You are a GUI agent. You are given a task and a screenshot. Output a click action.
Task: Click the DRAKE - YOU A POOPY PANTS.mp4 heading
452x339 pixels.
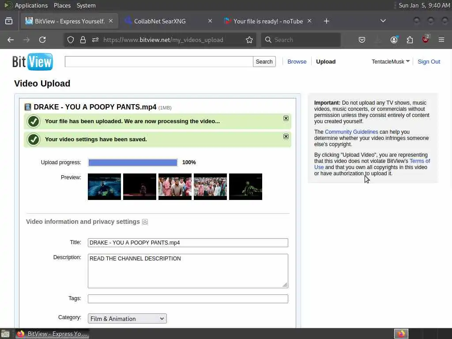[x=95, y=107]
